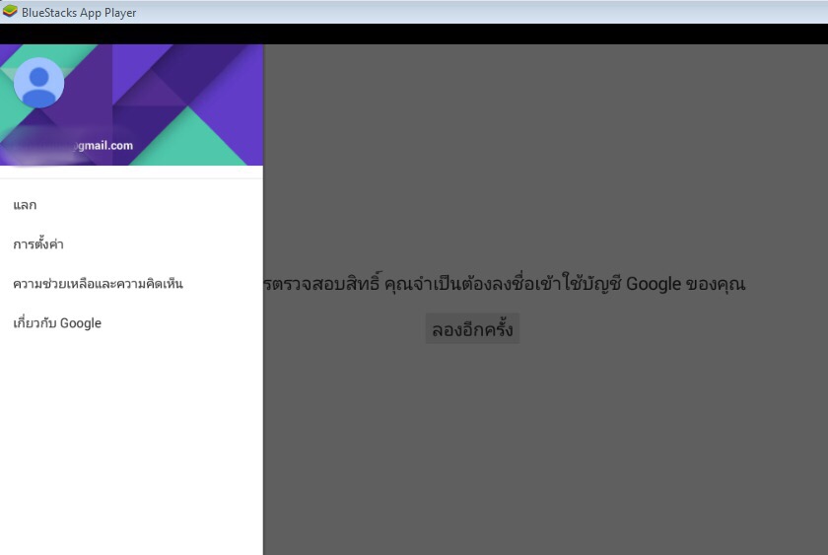Open the แลก (Redeem) menu item

pos(131,205)
